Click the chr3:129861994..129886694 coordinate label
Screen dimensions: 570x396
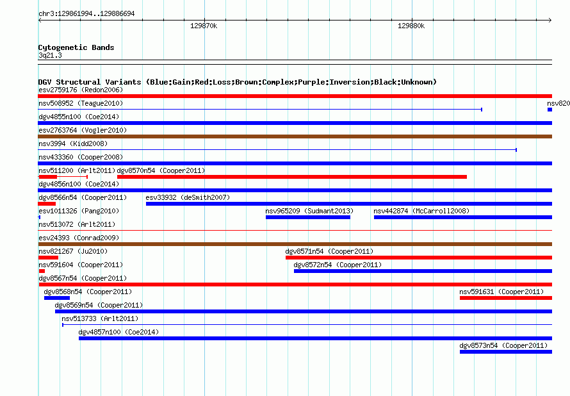pos(86,13)
